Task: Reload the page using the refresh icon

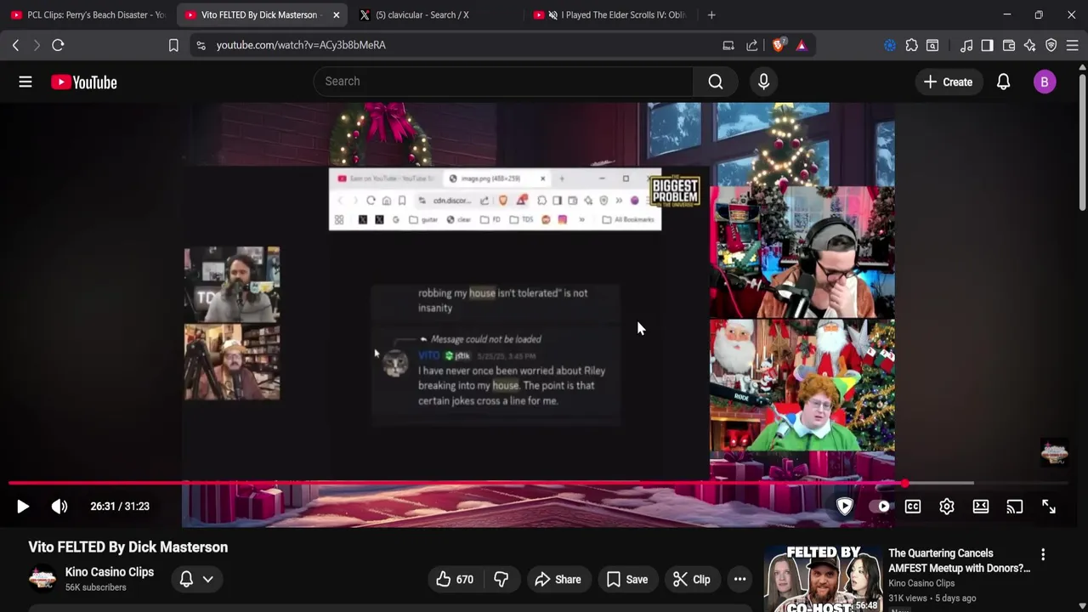Action: [58, 45]
